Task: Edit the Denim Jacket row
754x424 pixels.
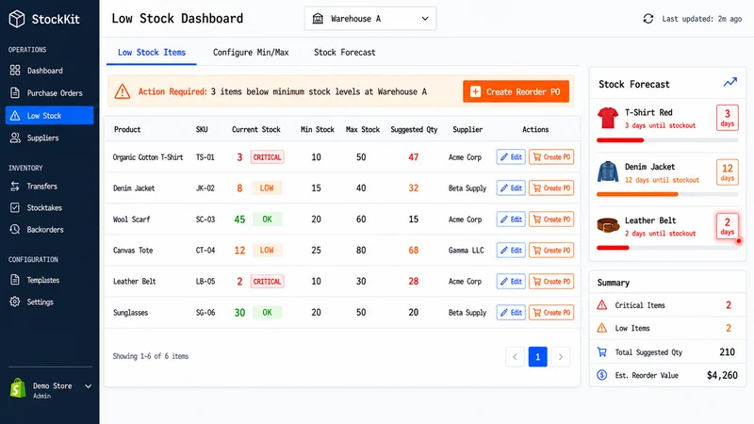Action: [511, 188]
